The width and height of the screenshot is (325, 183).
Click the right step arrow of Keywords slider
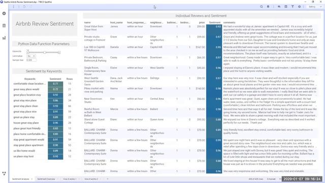tap(59, 52)
